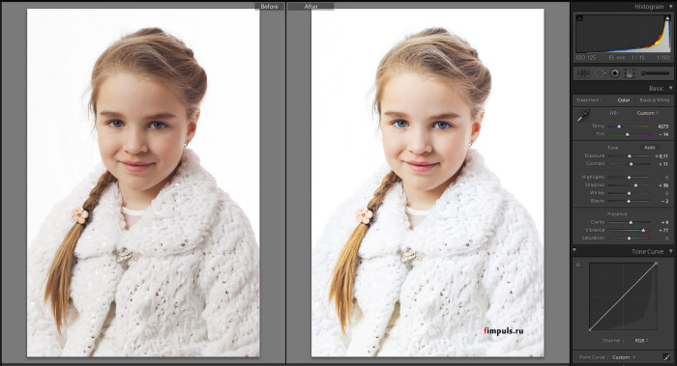Image resolution: width=677 pixels, height=366 pixels.
Task: Activate the Tone Curve targeted adjustment tool
Action: coord(578,265)
